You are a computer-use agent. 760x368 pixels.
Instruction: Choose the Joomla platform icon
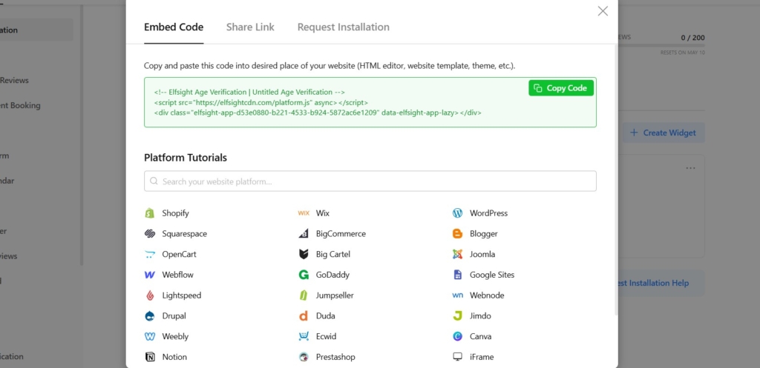click(457, 254)
